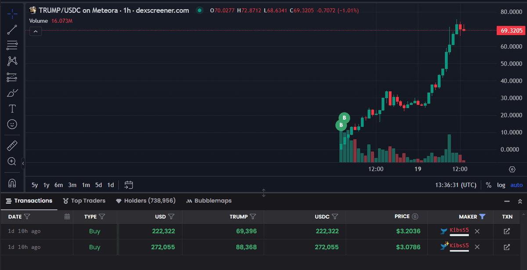Select the brush drawing tool
The image size is (527, 270).
click(x=12, y=93)
